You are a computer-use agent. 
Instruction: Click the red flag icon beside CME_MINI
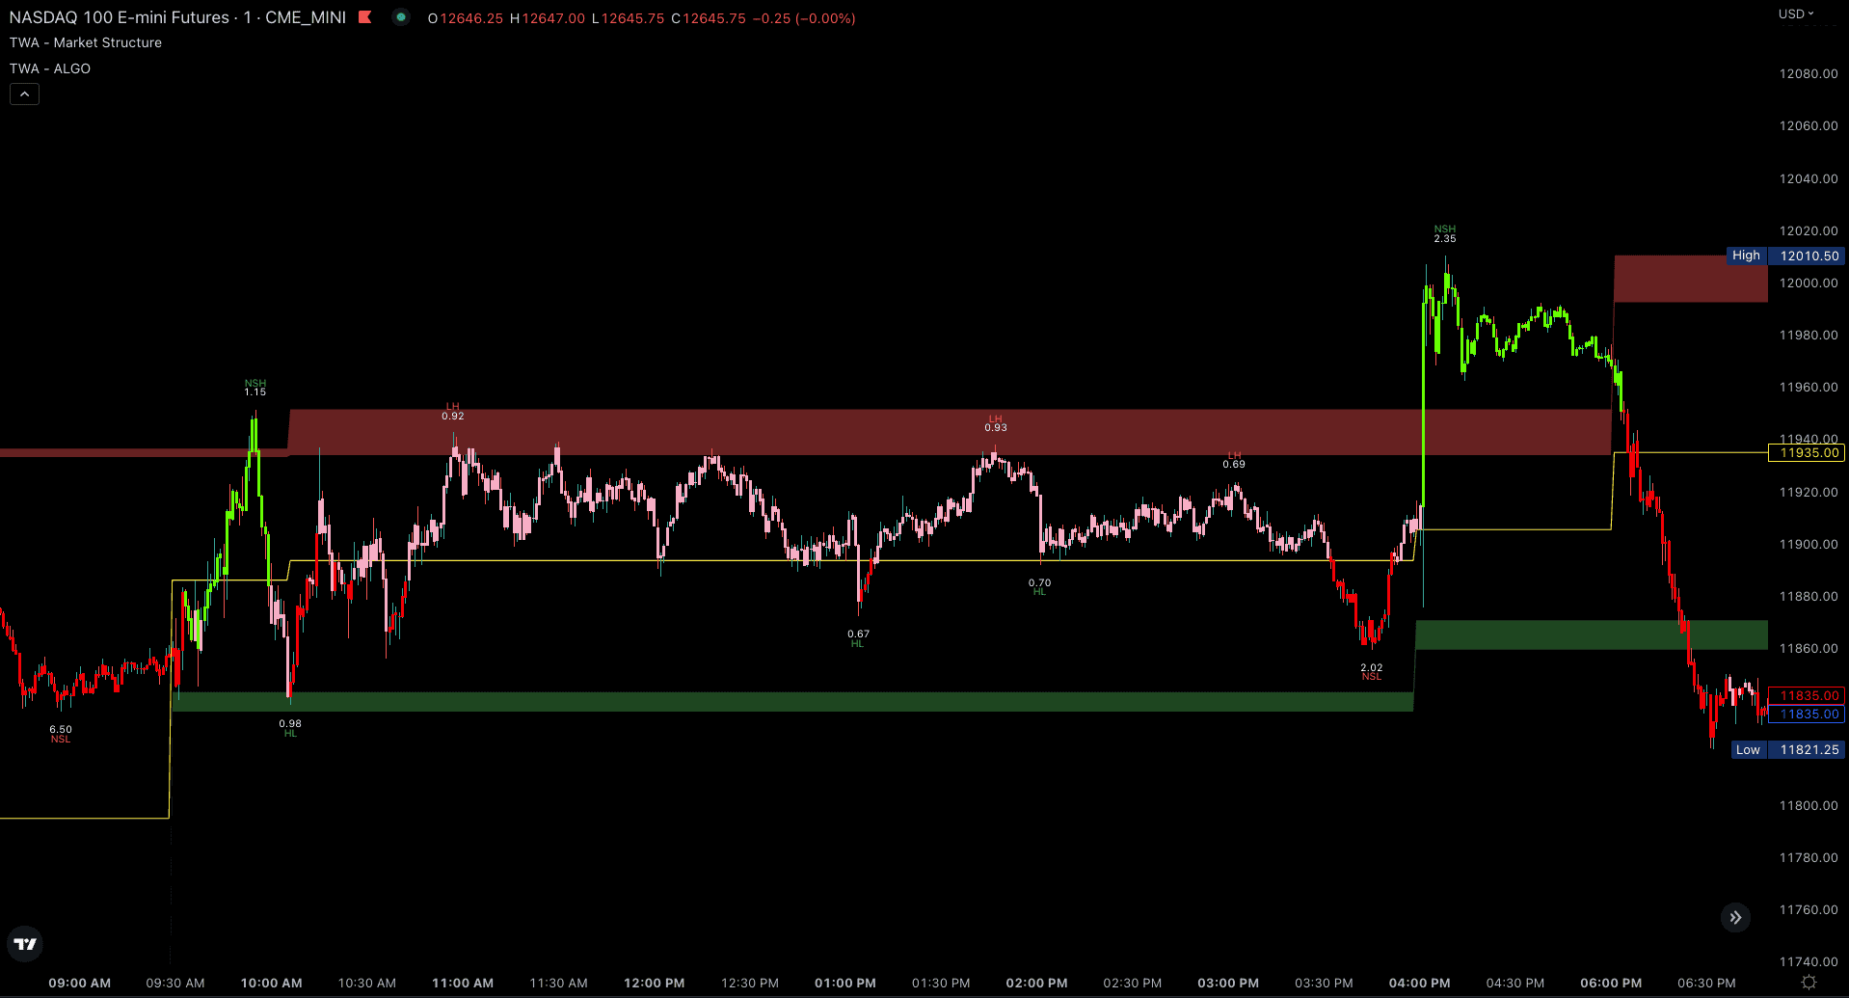[364, 17]
